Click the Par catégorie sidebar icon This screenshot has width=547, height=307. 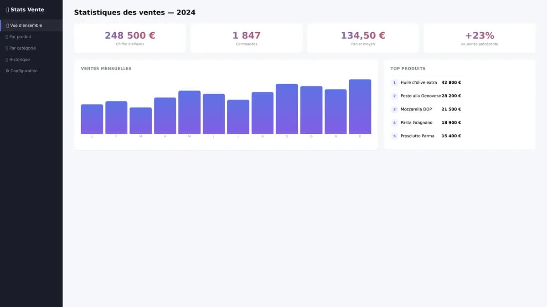pyautogui.click(x=6, y=48)
